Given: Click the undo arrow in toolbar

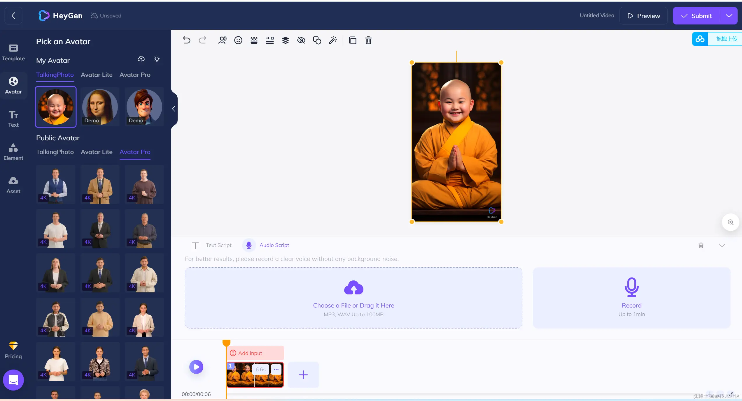Looking at the screenshot, I should pos(187,40).
